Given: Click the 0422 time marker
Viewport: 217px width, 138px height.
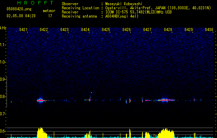Looking at the screenshot, I should pyautogui.click(x=44, y=29).
